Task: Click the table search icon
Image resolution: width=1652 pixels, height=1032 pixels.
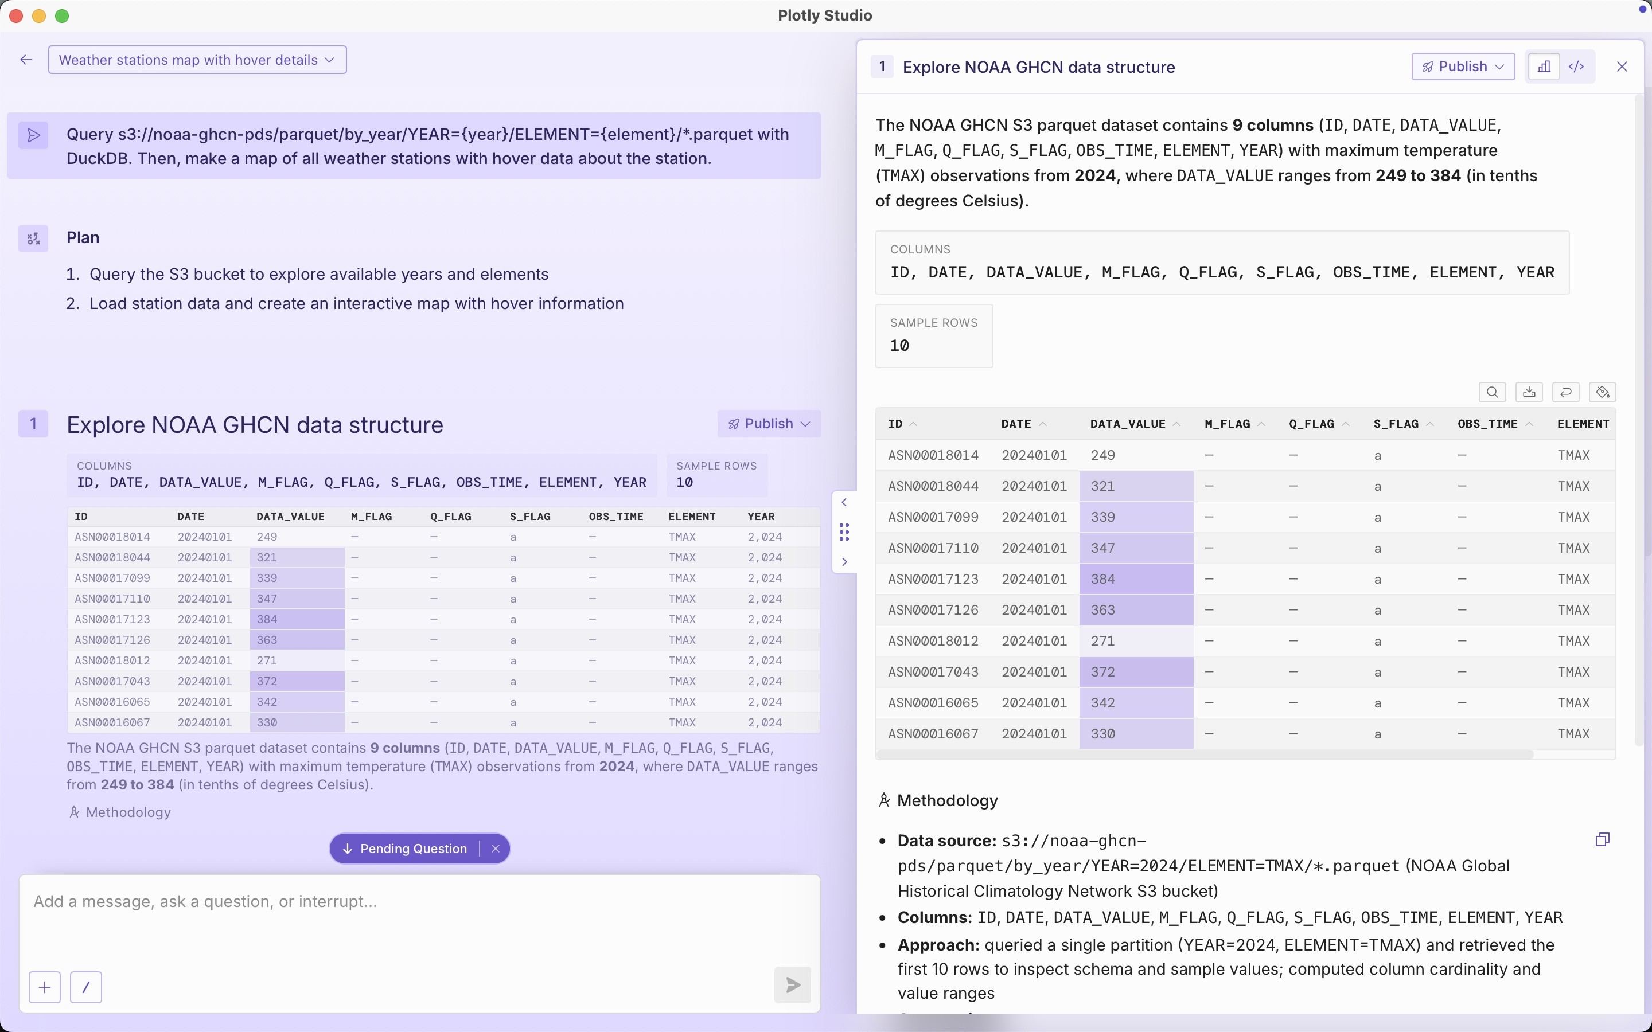Action: point(1493,392)
